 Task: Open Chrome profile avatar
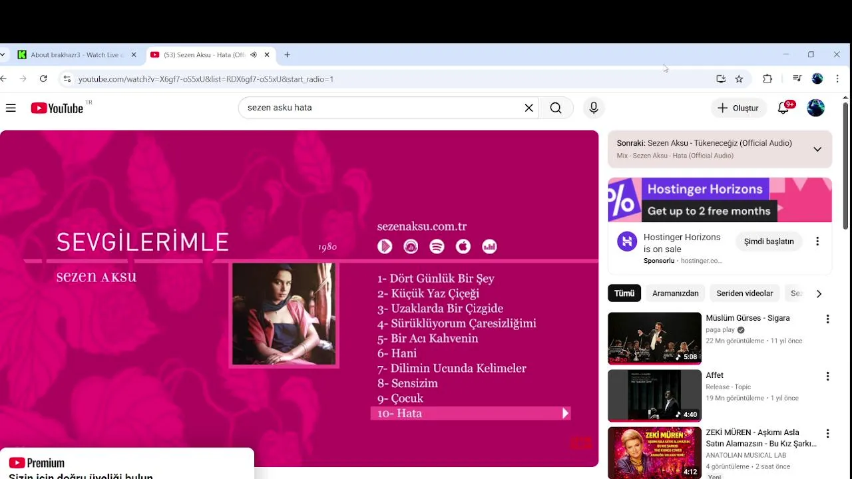click(x=817, y=79)
